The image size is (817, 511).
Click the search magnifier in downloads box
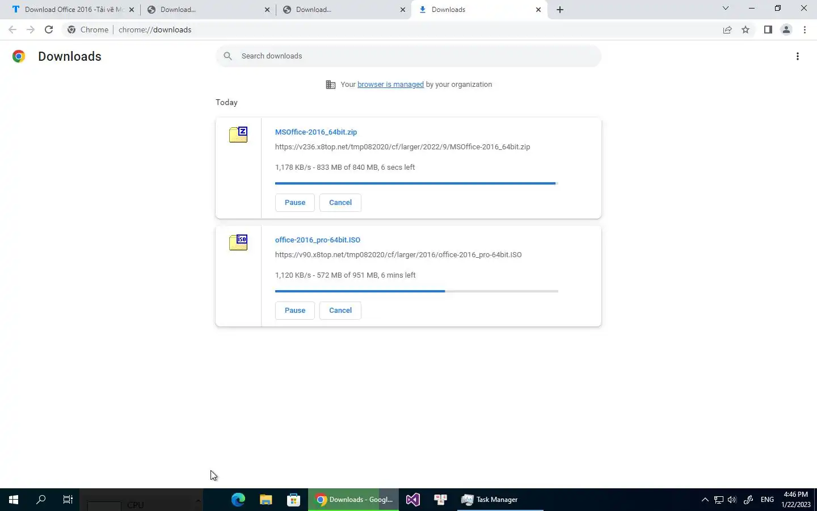[x=228, y=56]
